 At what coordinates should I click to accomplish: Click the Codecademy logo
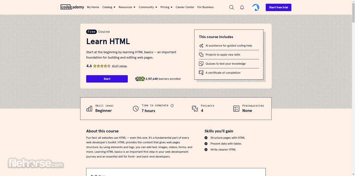72,7
